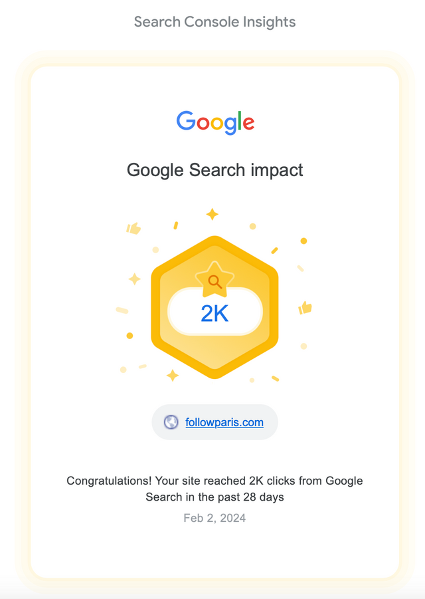Screen dimensions: 425x599
Task: Click the star emblem atop the 2K pill
Action: click(x=214, y=280)
